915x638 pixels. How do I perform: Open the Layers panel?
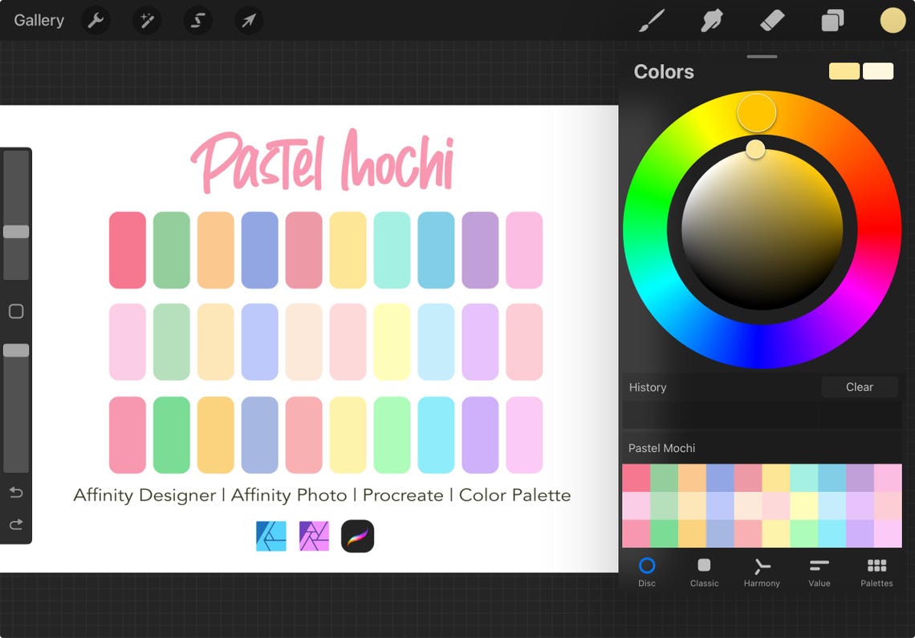pyautogui.click(x=832, y=20)
